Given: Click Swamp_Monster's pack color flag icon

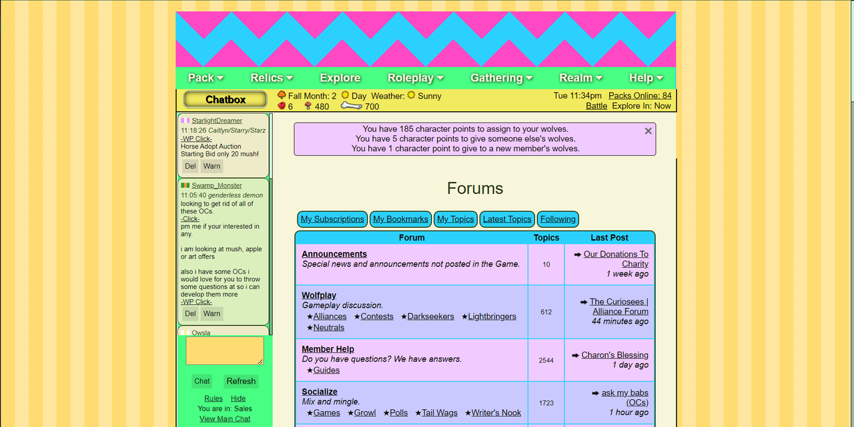Looking at the screenshot, I should pyautogui.click(x=185, y=185).
